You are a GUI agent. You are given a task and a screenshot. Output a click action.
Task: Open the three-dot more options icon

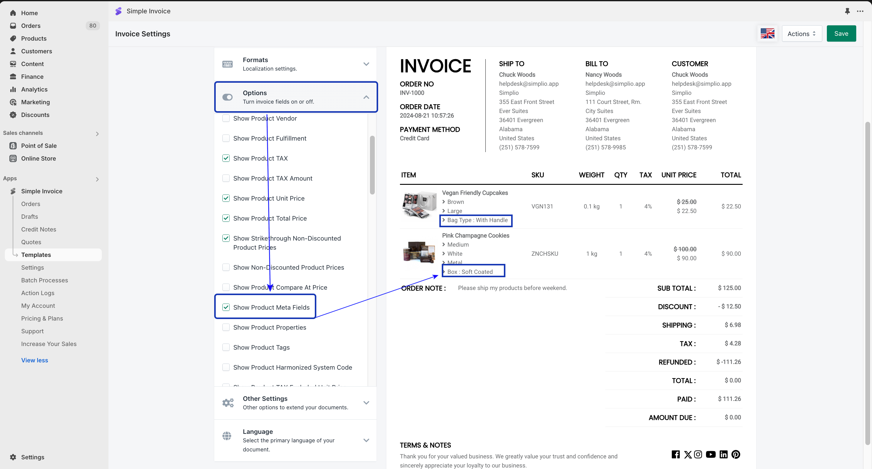860,11
